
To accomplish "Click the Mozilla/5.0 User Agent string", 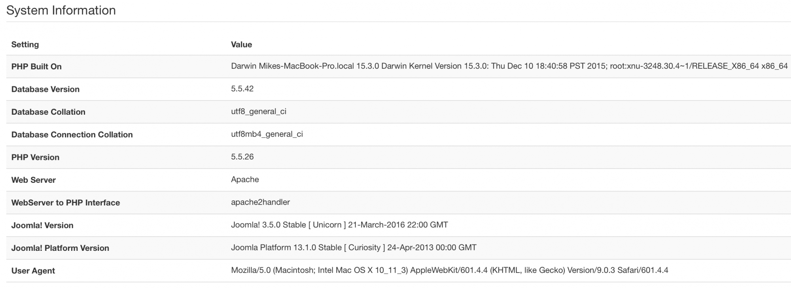I will click(449, 270).
